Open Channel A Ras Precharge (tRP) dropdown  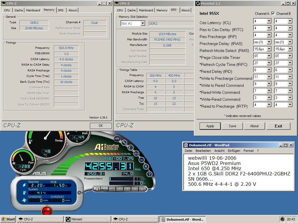pos(269,35)
